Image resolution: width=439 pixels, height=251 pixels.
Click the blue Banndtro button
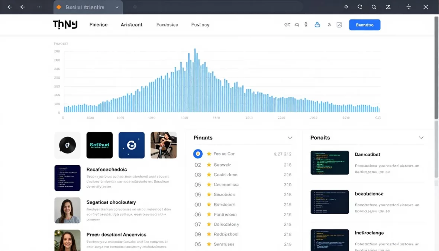coord(365,25)
